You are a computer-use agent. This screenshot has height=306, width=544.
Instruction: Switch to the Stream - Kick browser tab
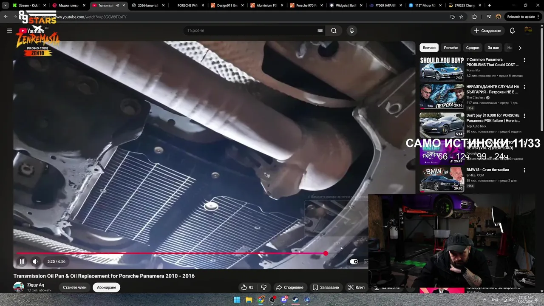tap(29, 6)
